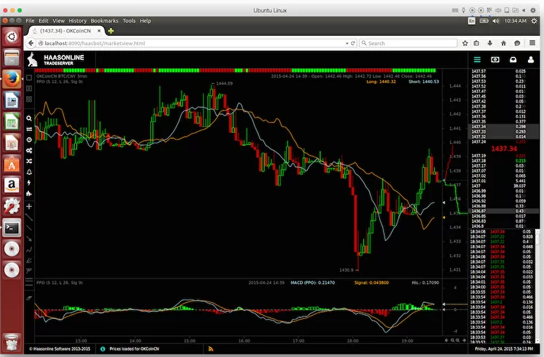Click the Firefox Search field

pos(408,43)
